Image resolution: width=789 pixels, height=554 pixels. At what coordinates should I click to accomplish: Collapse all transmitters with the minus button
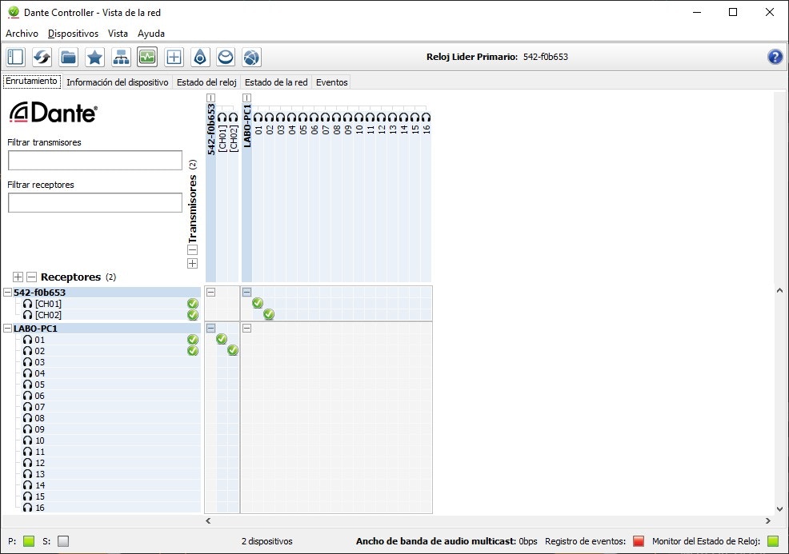[x=192, y=250]
